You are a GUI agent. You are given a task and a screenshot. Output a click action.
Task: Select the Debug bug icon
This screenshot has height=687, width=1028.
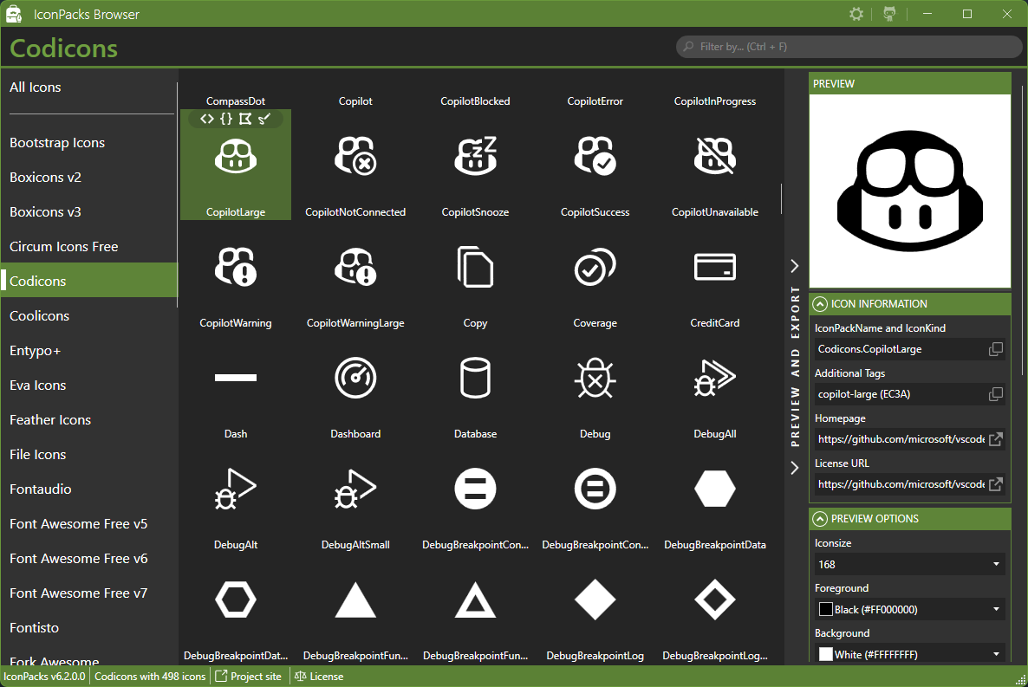pos(595,386)
